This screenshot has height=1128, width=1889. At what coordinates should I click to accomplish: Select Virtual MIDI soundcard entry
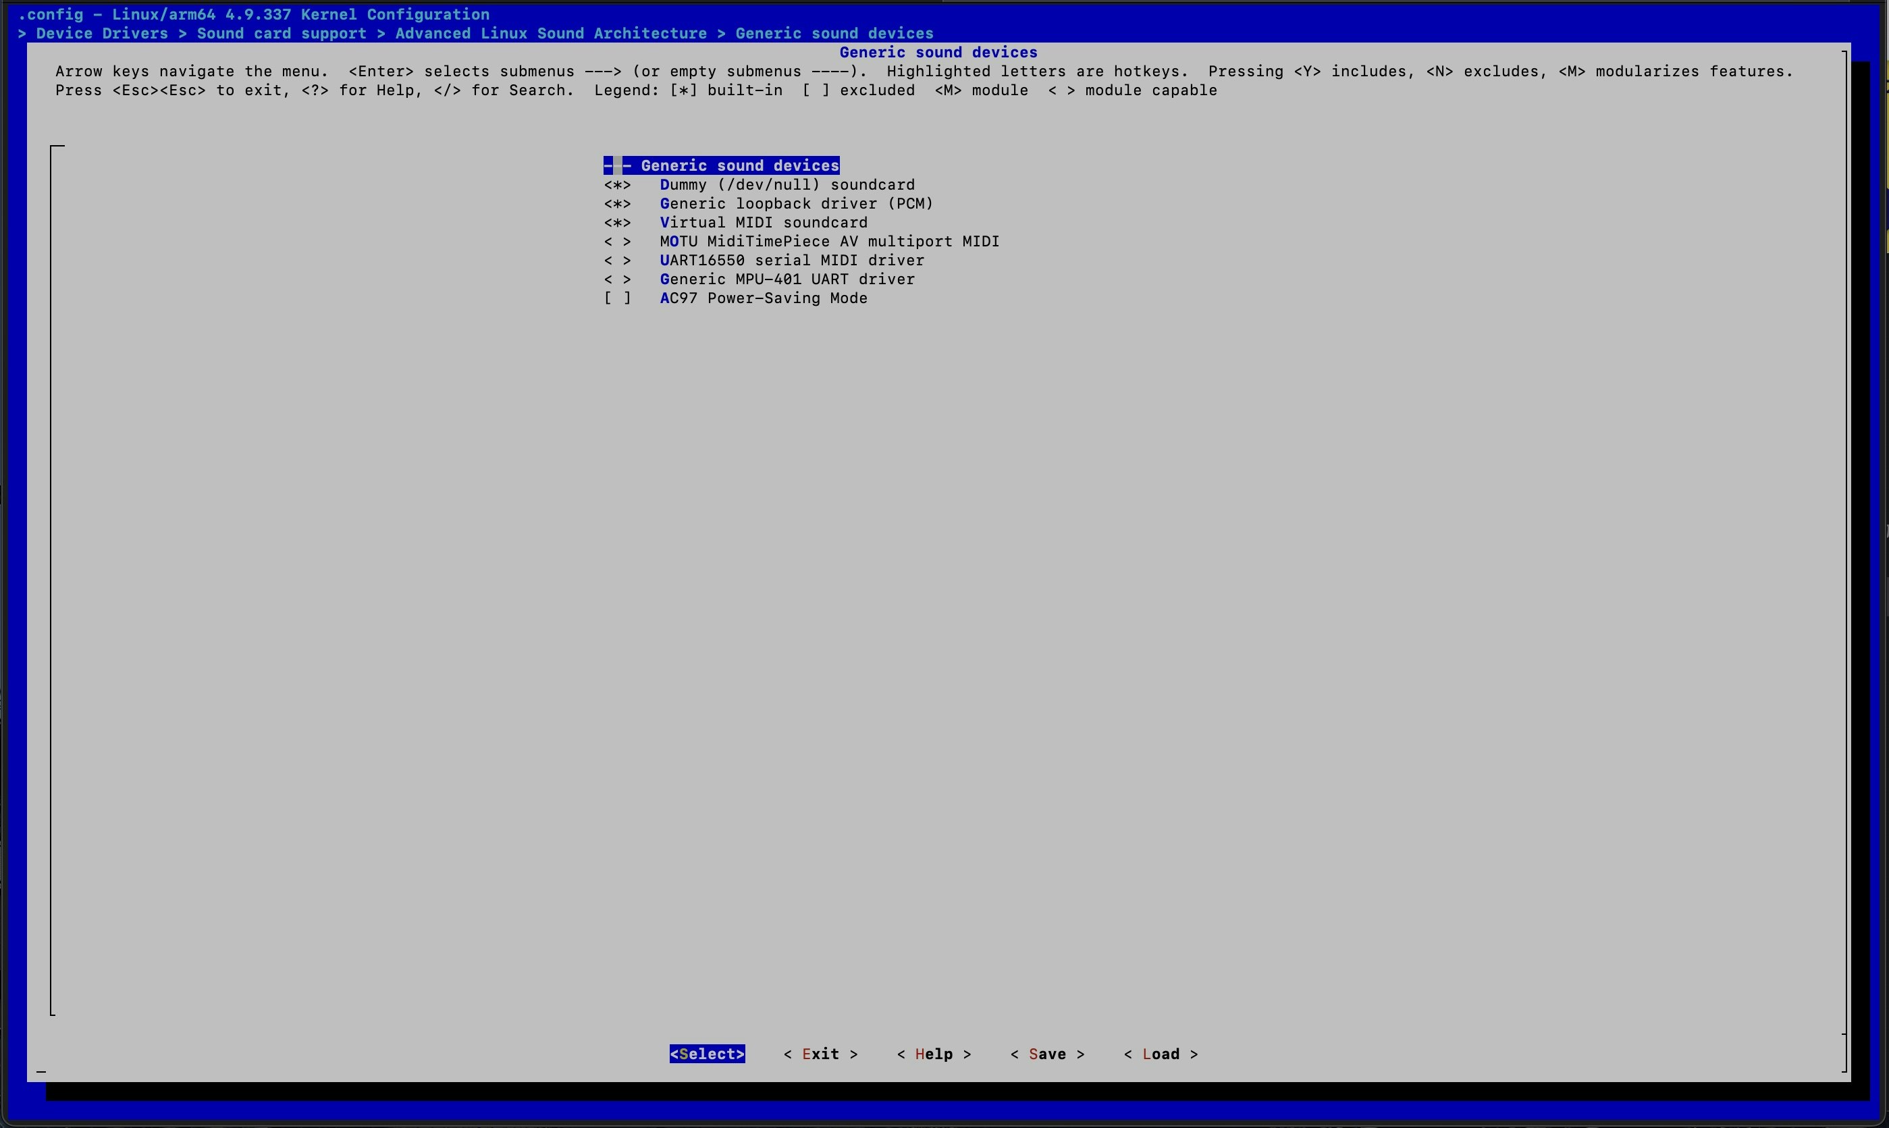[x=763, y=223]
